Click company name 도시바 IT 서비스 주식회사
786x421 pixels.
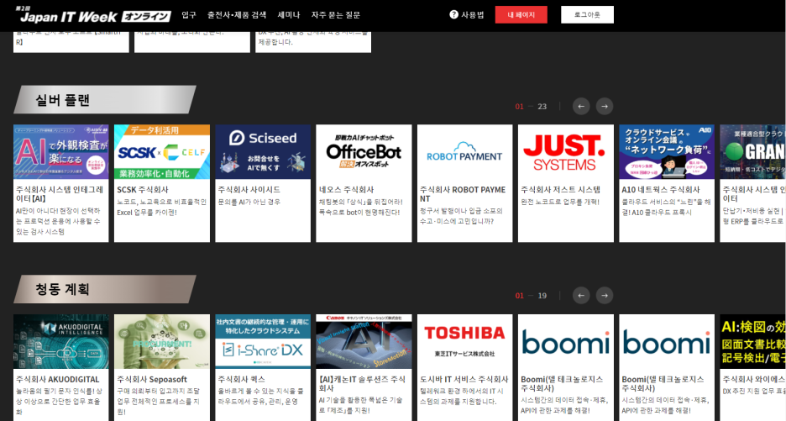(464, 379)
